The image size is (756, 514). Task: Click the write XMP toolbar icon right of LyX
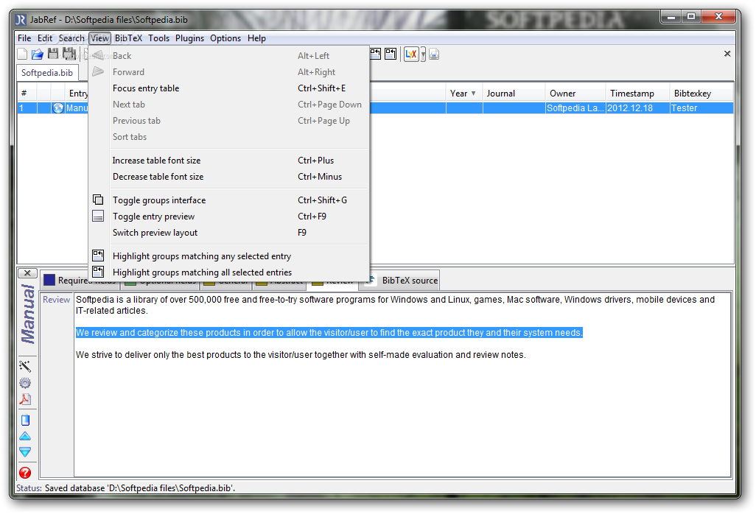434,54
